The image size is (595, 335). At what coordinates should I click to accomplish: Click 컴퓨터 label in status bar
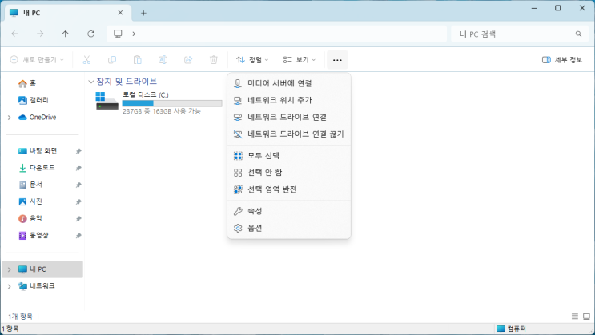pyautogui.click(x=517, y=329)
